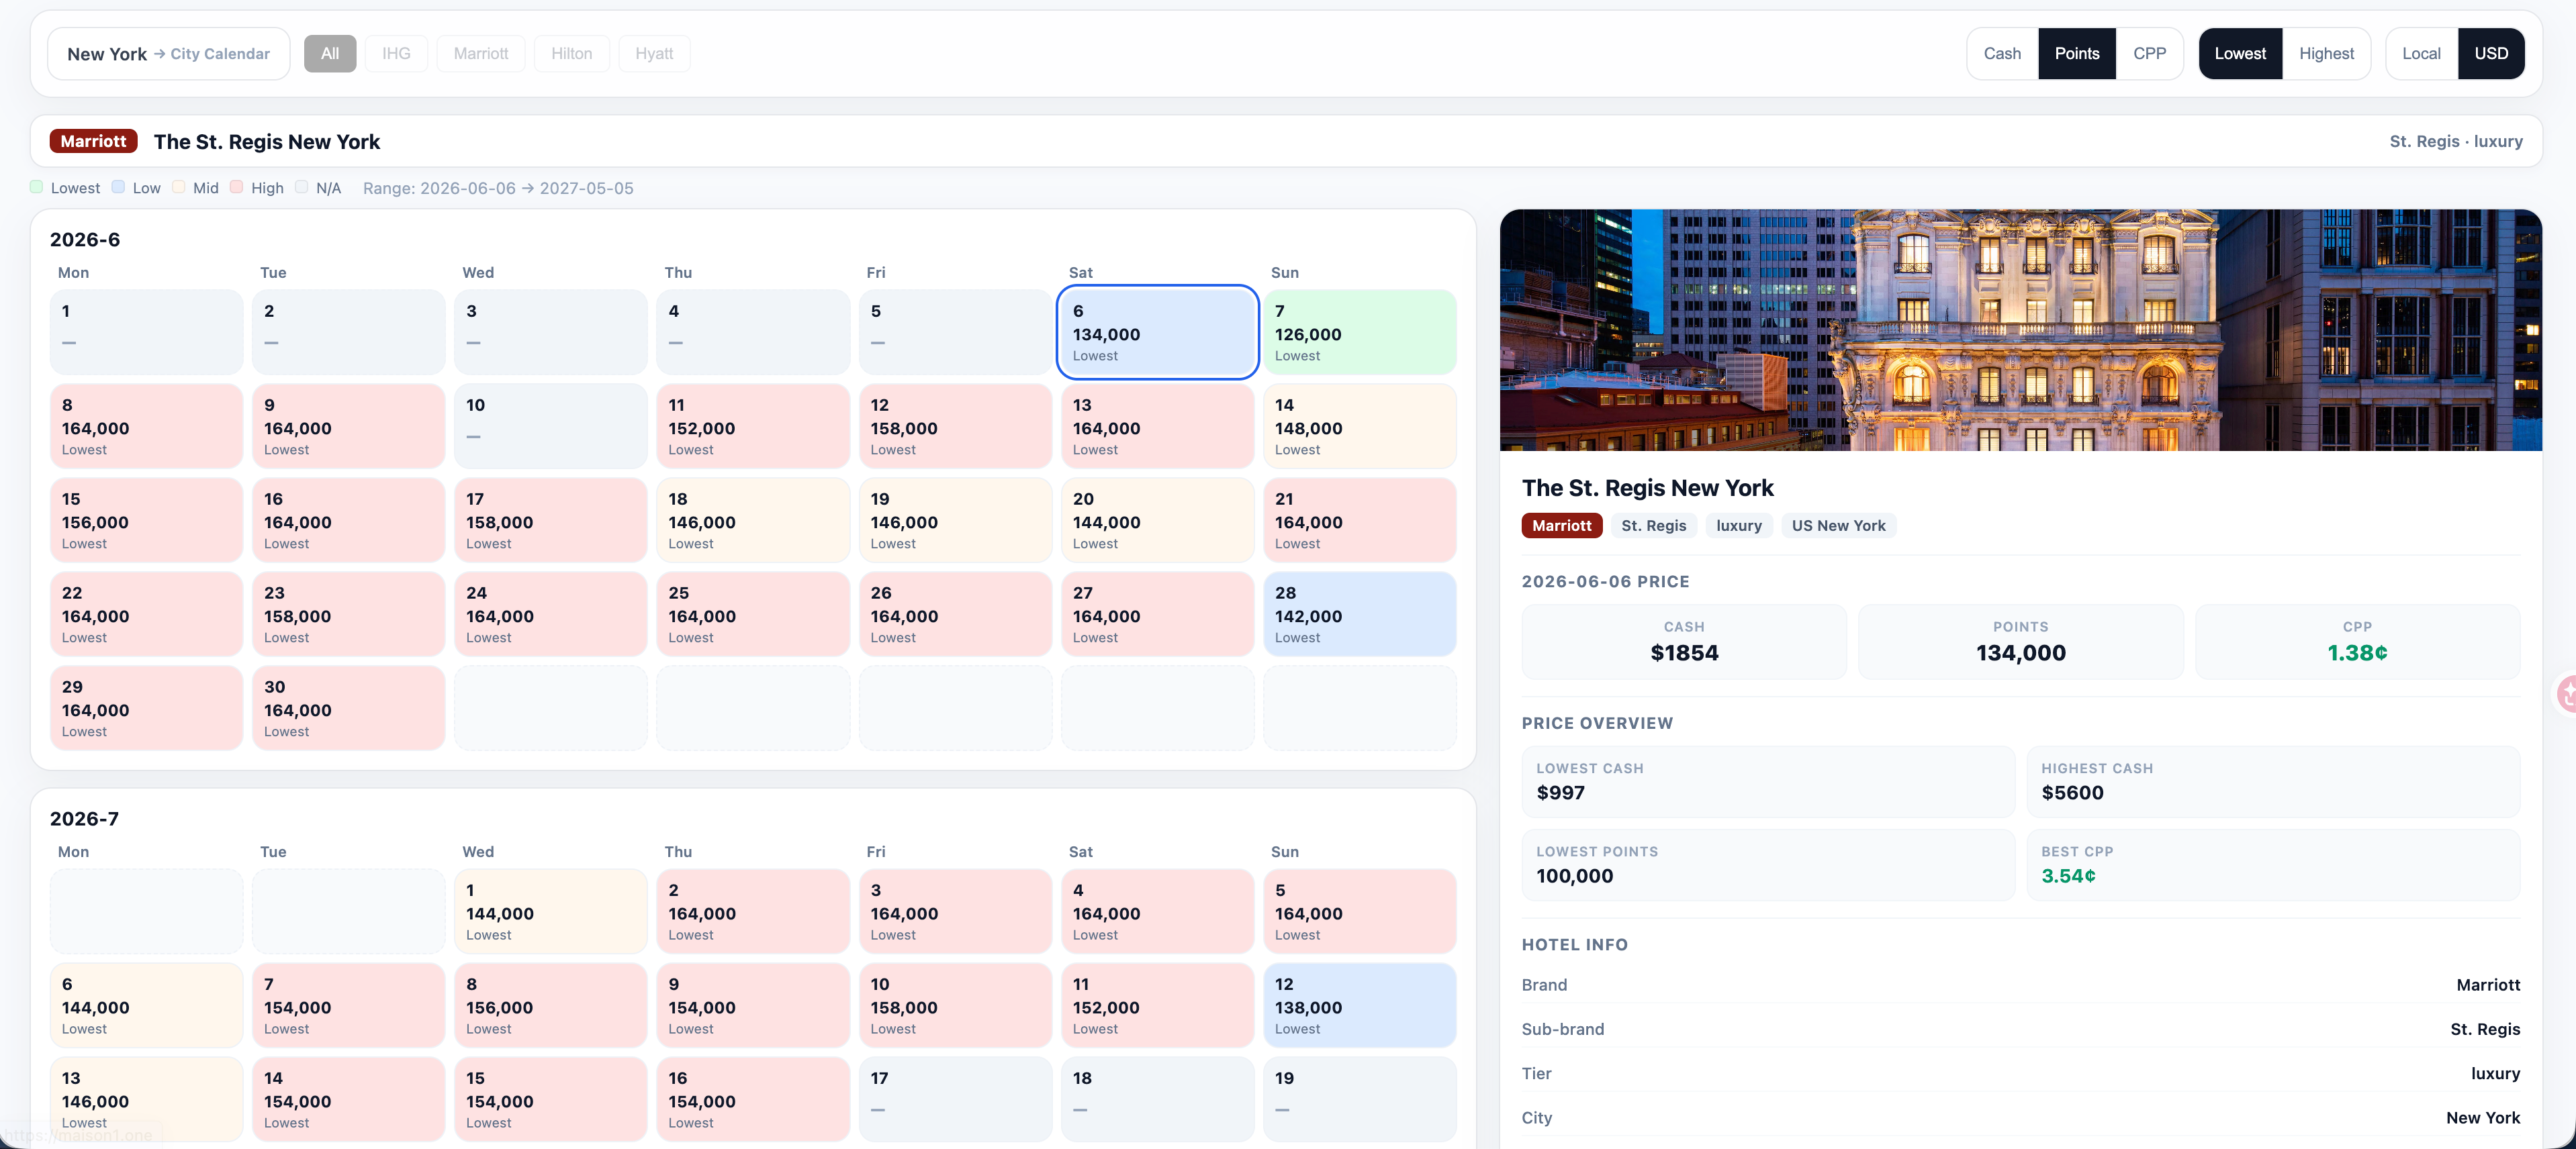The width and height of the screenshot is (2576, 1149).
Task: Select June 10 unavailable date cell
Action: pyautogui.click(x=551, y=426)
